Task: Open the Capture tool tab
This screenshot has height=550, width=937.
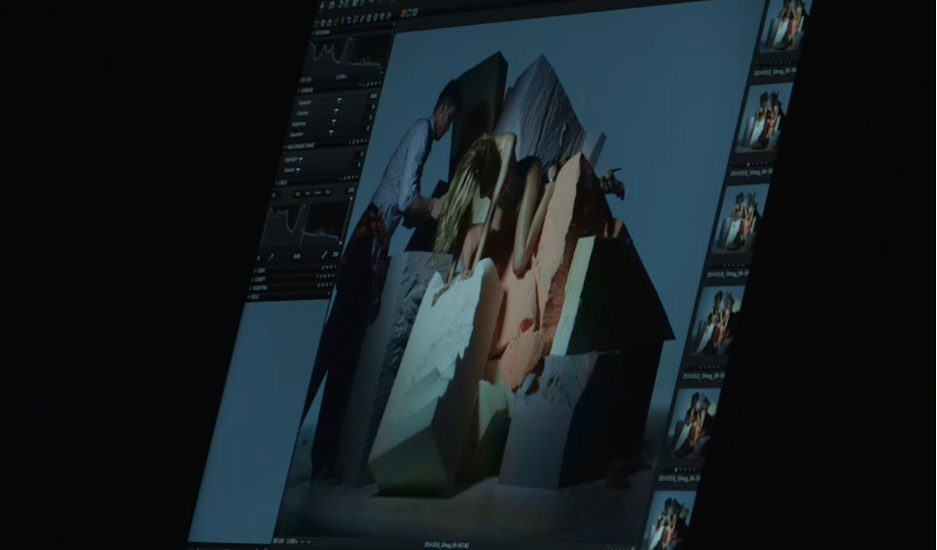Action: 323,23
